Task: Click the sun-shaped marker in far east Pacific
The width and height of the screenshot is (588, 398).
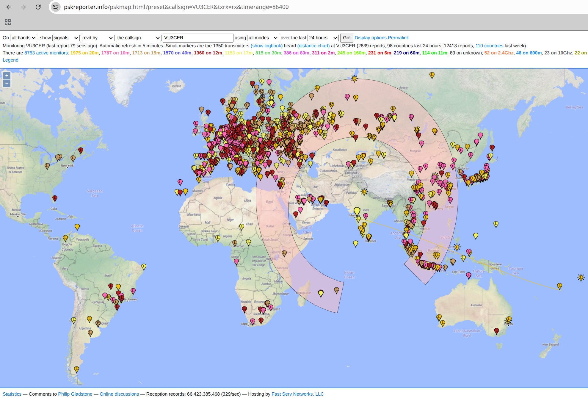Action: point(581,278)
